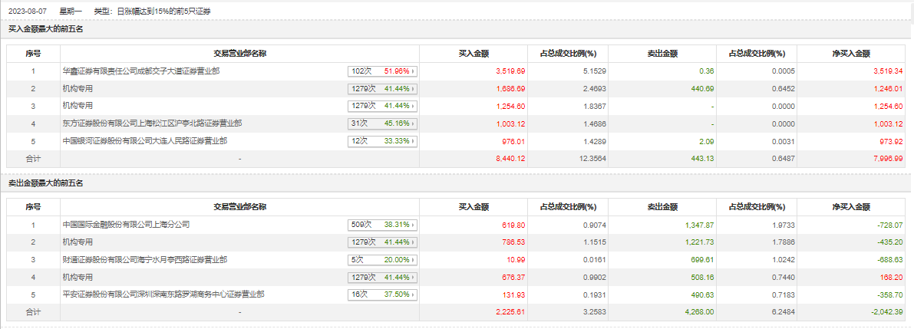Open 中国国际金融上海分公司 link
Viewport: 914px width, 329px height.
click(126, 225)
